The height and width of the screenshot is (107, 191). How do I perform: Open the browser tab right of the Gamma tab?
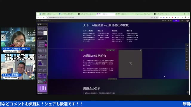(124, 14)
